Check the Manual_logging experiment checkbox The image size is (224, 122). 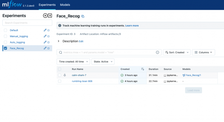(5, 36)
